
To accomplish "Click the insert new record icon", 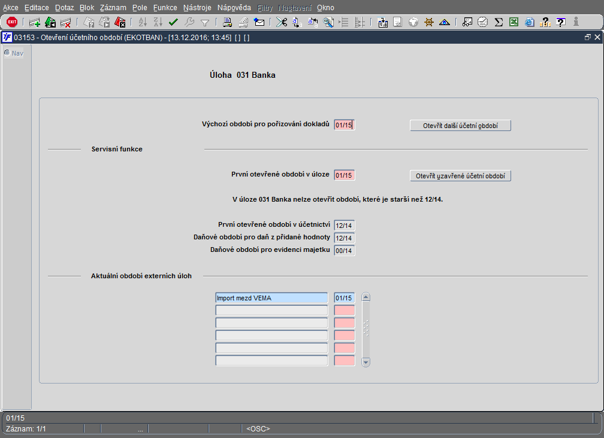I will [x=35, y=22].
